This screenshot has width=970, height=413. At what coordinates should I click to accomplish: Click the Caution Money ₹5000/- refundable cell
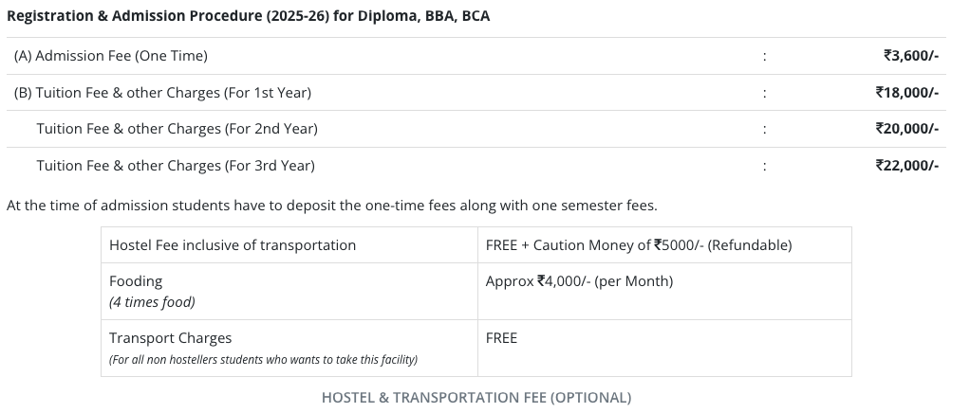pyautogui.click(x=638, y=245)
